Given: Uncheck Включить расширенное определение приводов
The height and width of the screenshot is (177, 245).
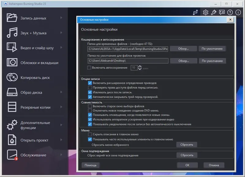Looking at the screenshot, I should [90, 83].
